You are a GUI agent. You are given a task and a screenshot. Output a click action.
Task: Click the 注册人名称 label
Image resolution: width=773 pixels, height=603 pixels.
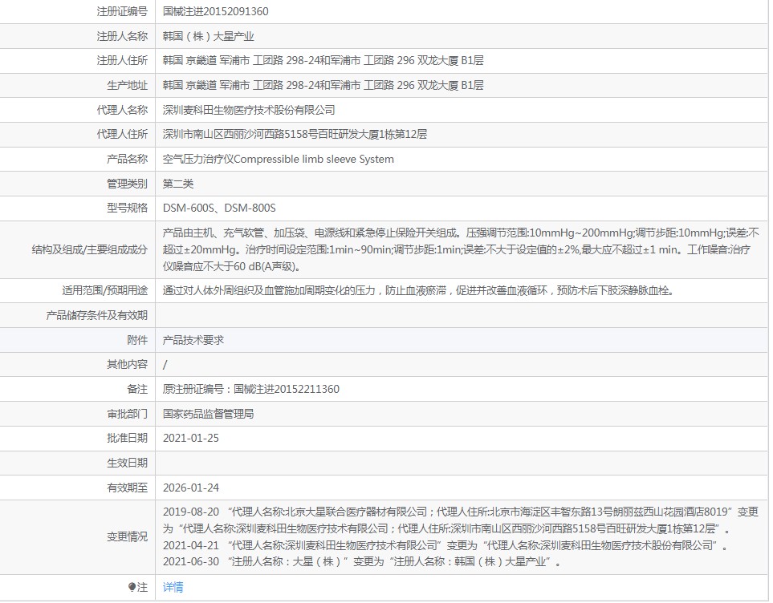[x=122, y=36]
